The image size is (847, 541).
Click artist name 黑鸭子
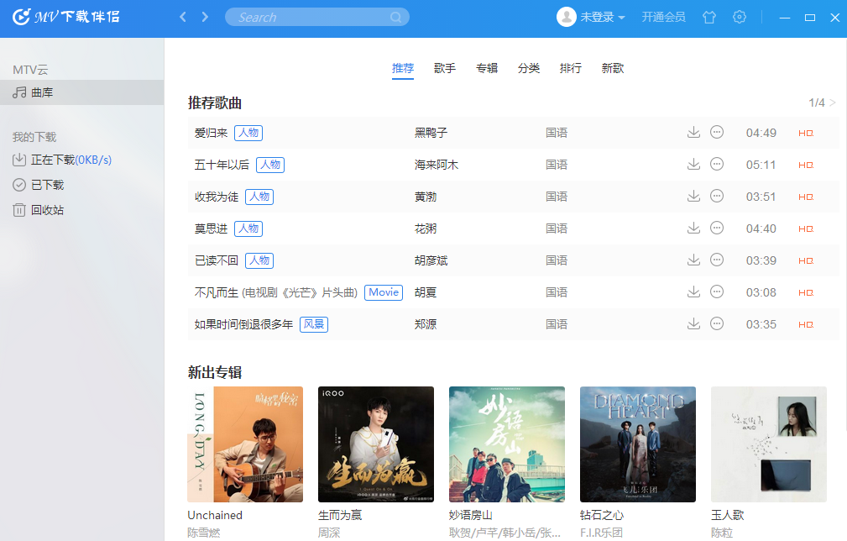click(x=431, y=133)
